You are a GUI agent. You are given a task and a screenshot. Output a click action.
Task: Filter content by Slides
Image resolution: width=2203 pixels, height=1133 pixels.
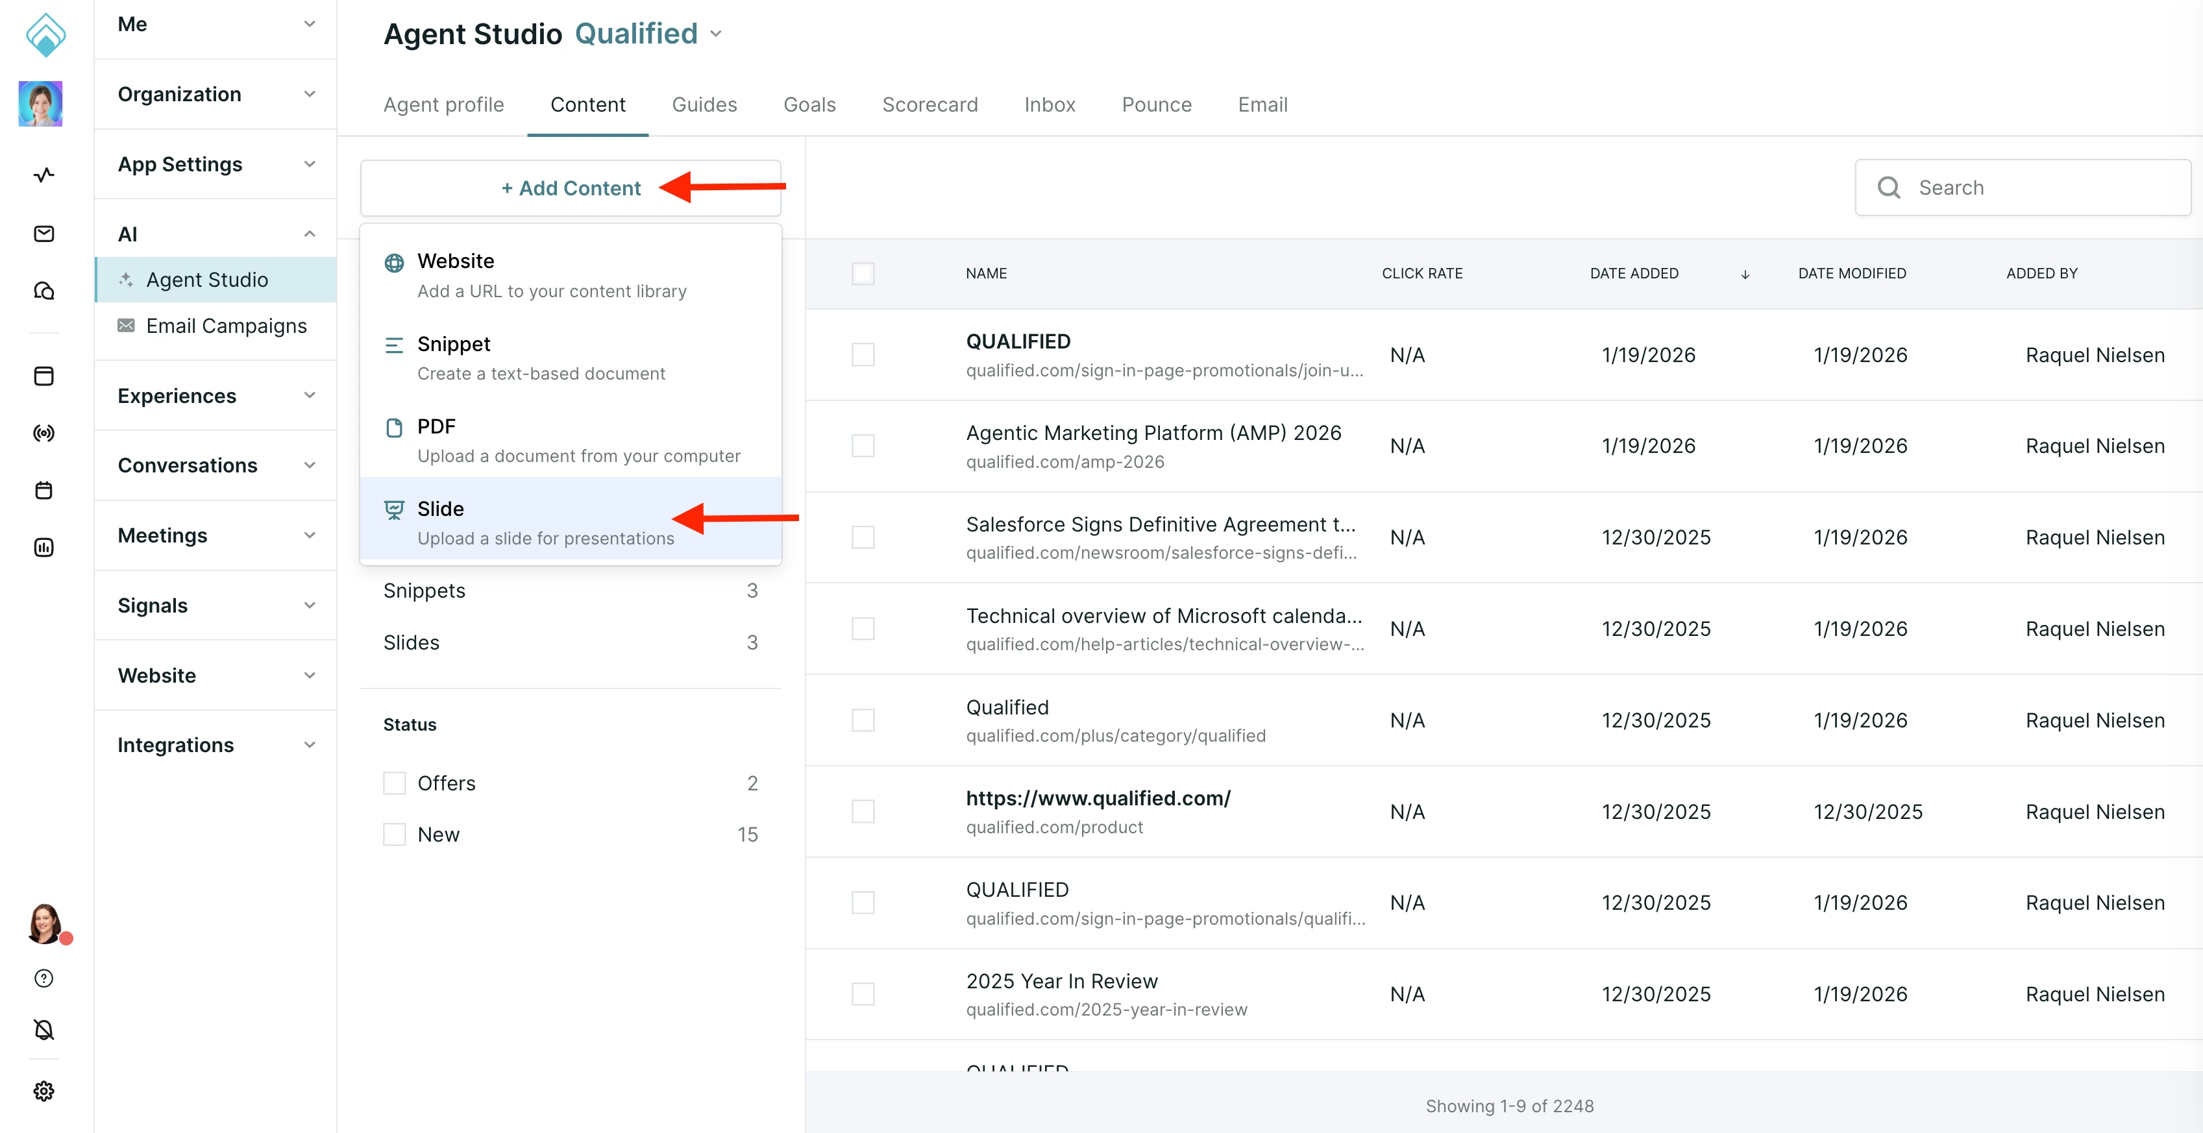(x=571, y=643)
